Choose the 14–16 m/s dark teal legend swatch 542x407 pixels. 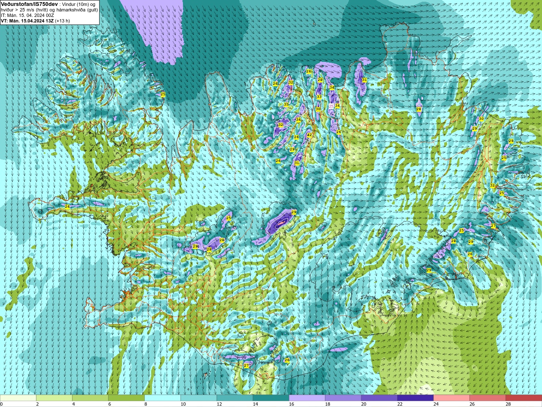coord(271,398)
